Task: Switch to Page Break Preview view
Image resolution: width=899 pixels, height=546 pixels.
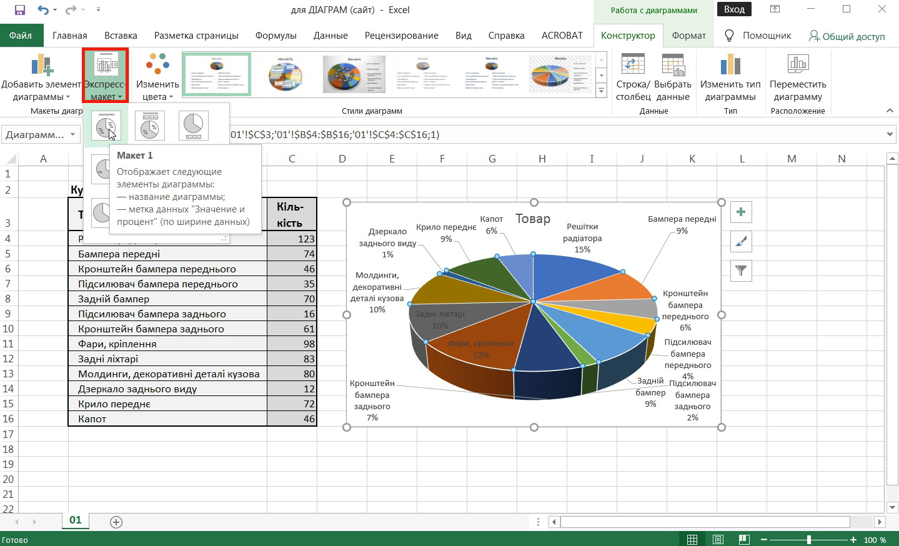Action: point(743,540)
